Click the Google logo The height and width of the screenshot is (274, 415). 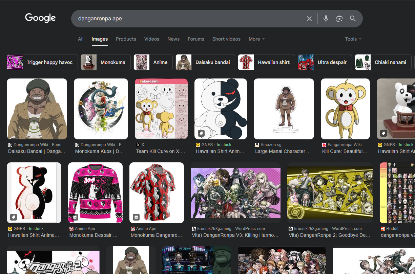(x=40, y=18)
